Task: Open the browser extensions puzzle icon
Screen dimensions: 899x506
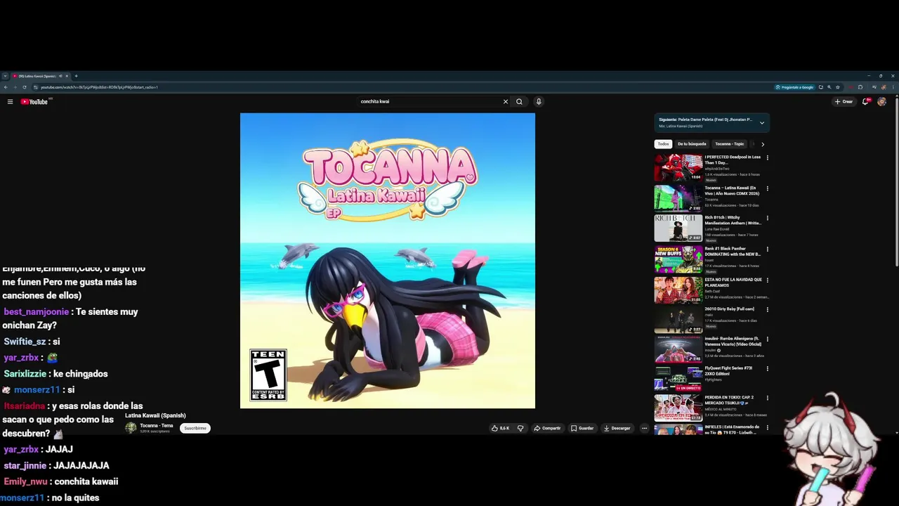Action: tap(860, 87)
